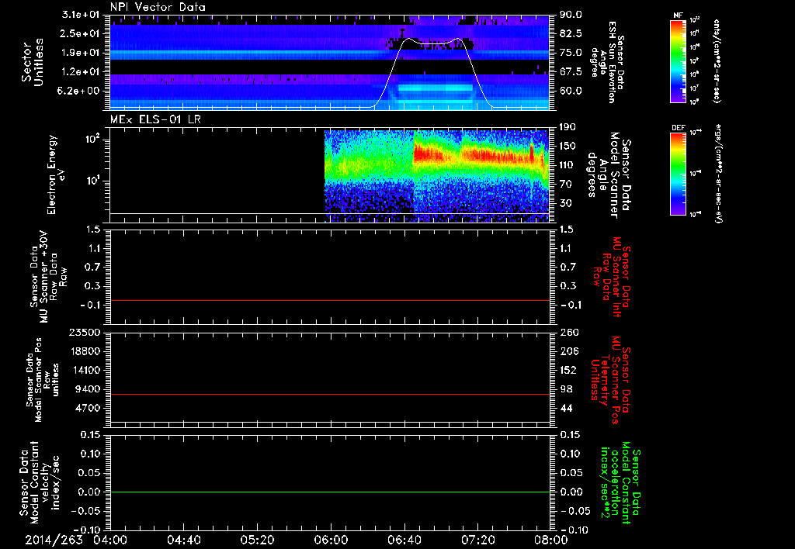
Task: Click the 07:20 time tick label
Action: [477, 540]
